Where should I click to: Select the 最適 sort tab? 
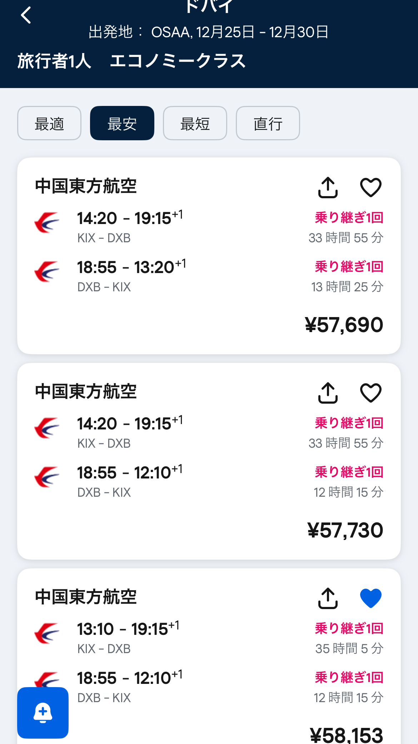click(x=49, y=123)
